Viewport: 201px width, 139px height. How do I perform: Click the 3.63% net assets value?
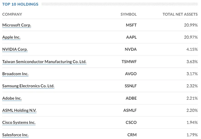point(192,62)
